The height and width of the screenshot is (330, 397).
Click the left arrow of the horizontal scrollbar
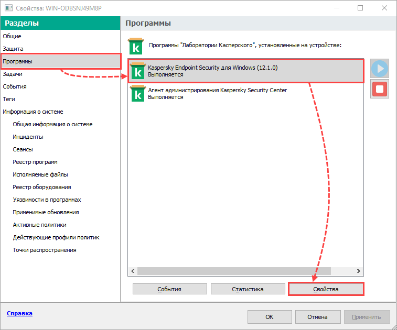[133, 271]
